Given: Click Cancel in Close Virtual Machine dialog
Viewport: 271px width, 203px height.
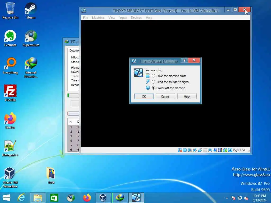Looking at the screenshot, I should pyautogui.click(x=165, y=96).
